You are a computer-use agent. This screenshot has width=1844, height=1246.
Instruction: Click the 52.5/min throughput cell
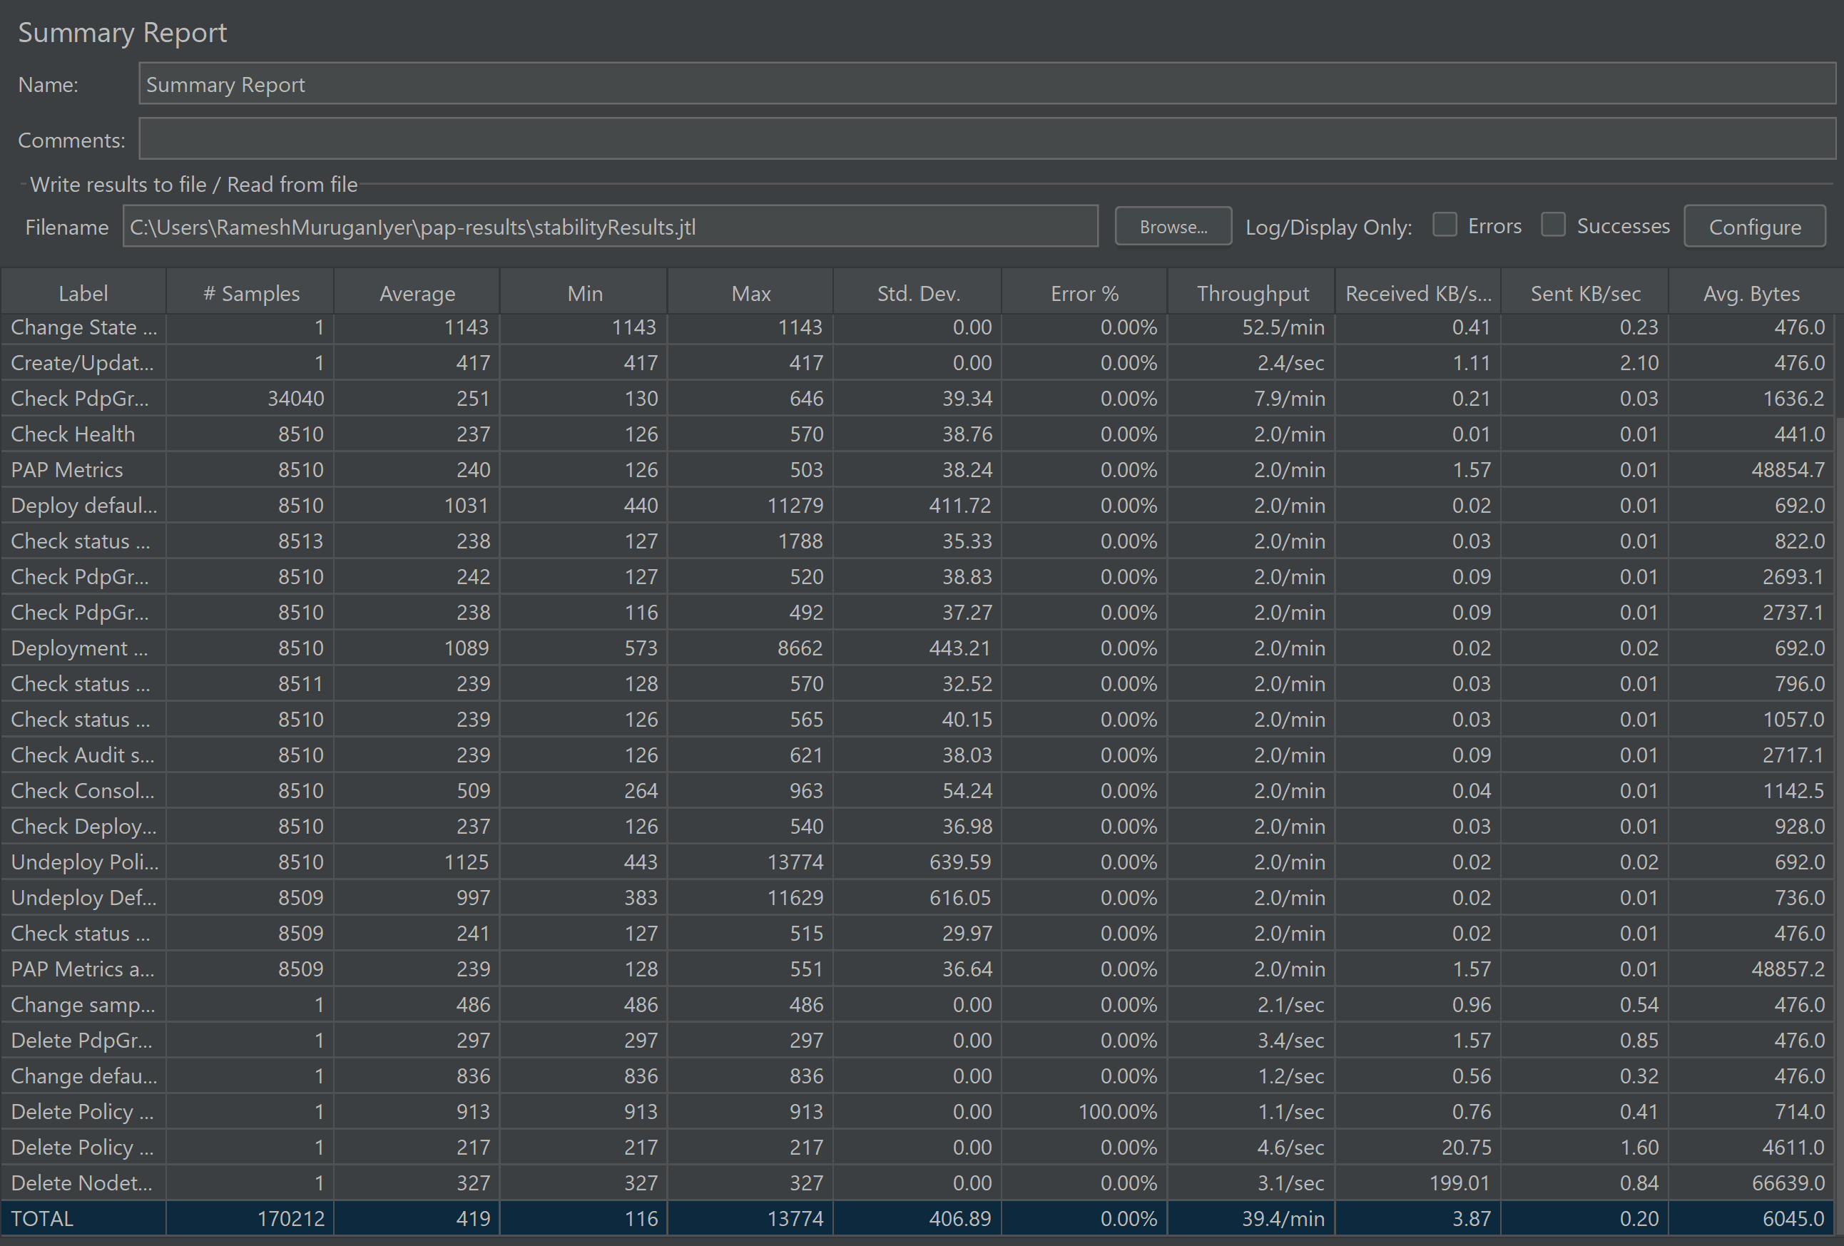(x=1251, y=327)
